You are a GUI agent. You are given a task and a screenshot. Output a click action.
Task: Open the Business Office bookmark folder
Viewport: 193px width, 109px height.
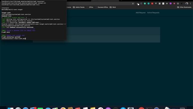(x=101, y=7)
